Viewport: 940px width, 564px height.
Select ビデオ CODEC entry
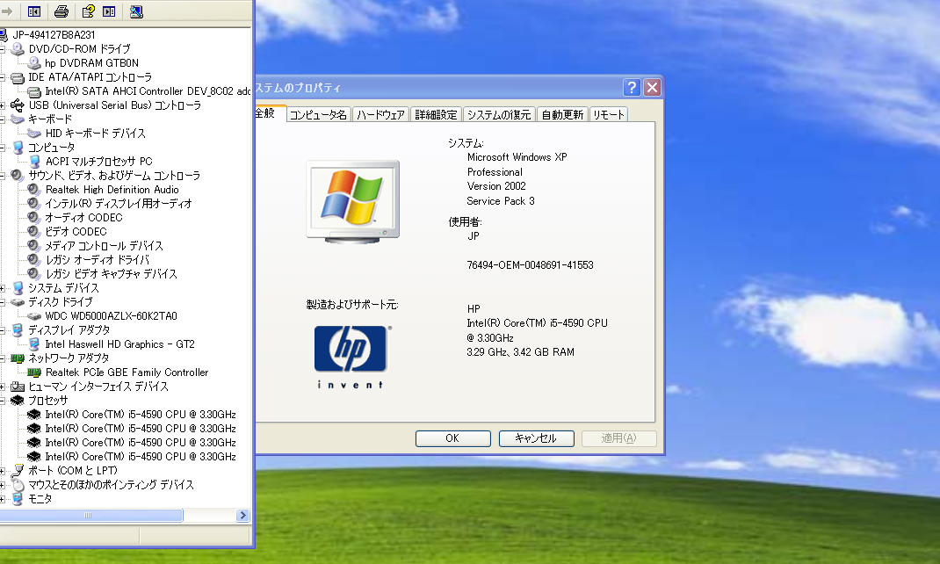(76, 232)
